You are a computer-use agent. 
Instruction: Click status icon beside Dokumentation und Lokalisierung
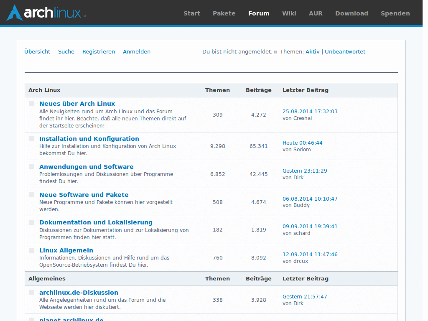(32, 222)
